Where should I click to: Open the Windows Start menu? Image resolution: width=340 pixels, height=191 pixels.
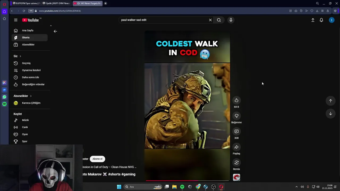click(119, 187)
